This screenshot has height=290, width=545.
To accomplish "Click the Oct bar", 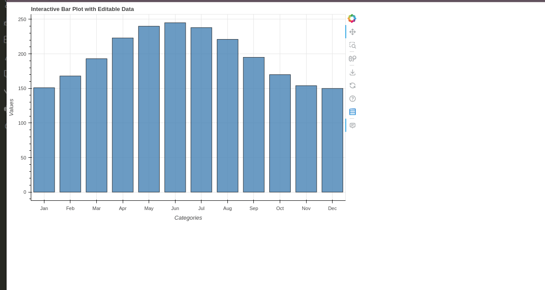I will pos(280,133).
